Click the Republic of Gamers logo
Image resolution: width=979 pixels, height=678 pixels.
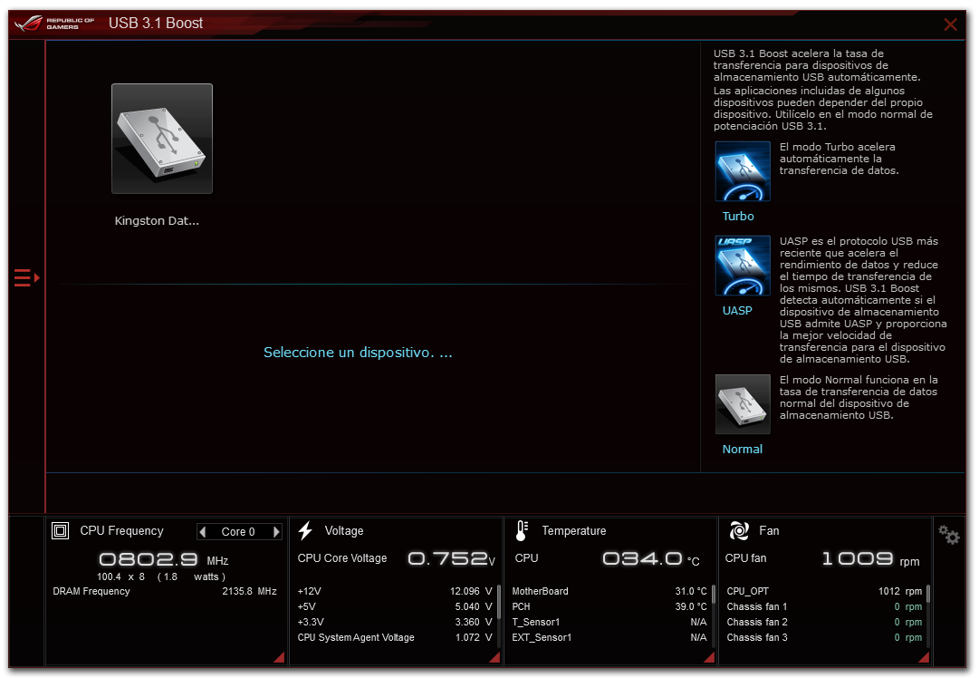(x=53, y=24)
